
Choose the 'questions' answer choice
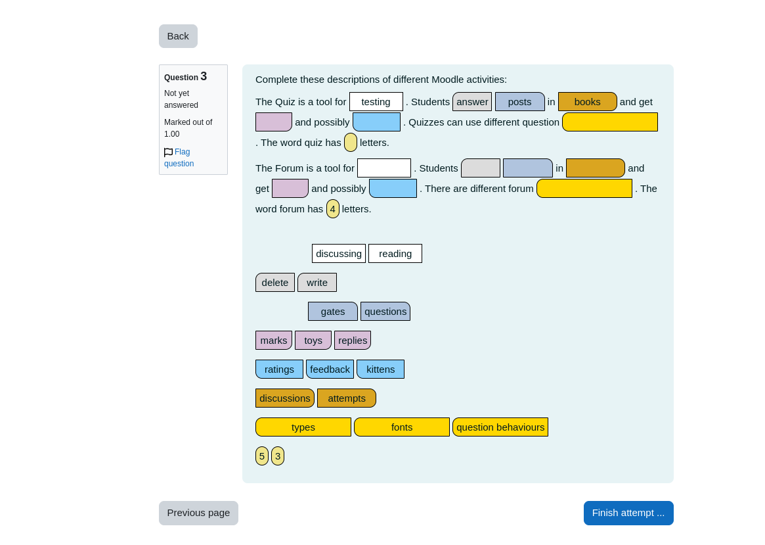coord(385,311)
